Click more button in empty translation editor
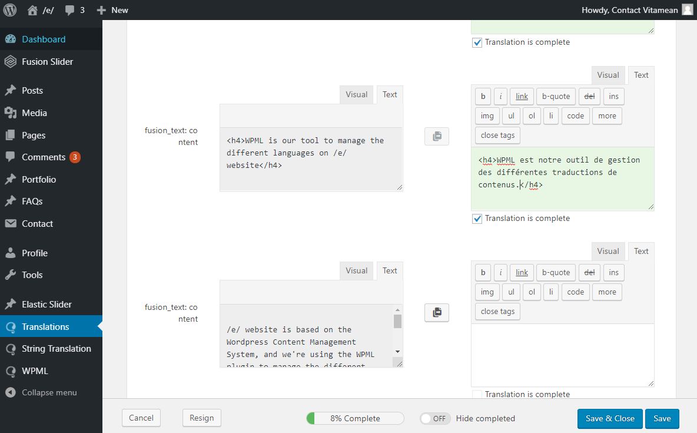The image size is (697, 433). click(x=607, y=292)
